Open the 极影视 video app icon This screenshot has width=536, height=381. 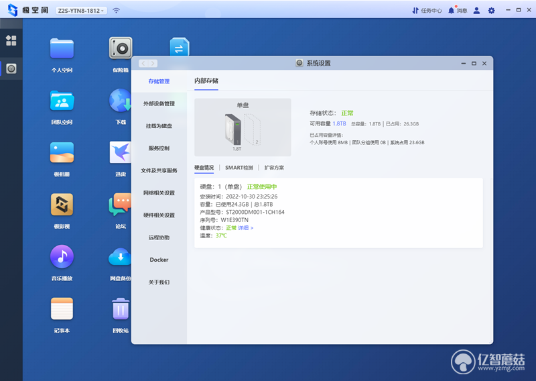[x=62, y=205]
